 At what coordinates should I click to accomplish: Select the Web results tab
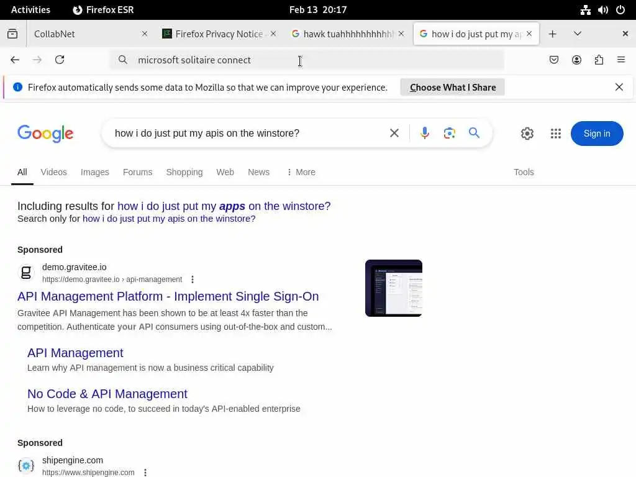(225, 173)
